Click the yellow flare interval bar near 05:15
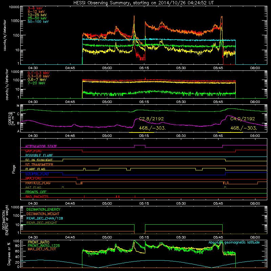271x271 pixels. tap(142, 132)
